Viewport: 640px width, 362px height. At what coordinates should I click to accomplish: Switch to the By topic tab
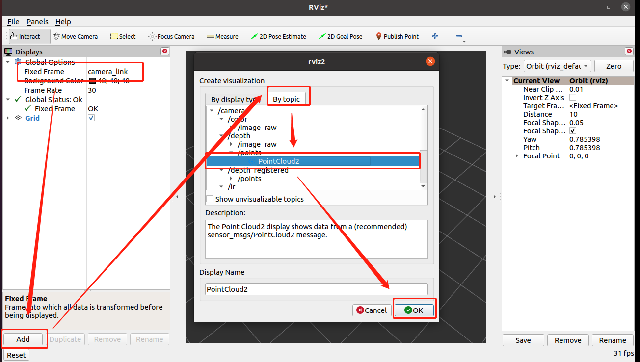(286, 99)
